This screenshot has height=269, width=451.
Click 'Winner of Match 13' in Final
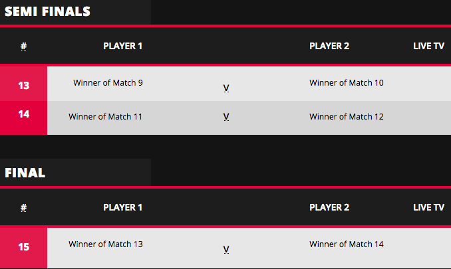point(106,244)
